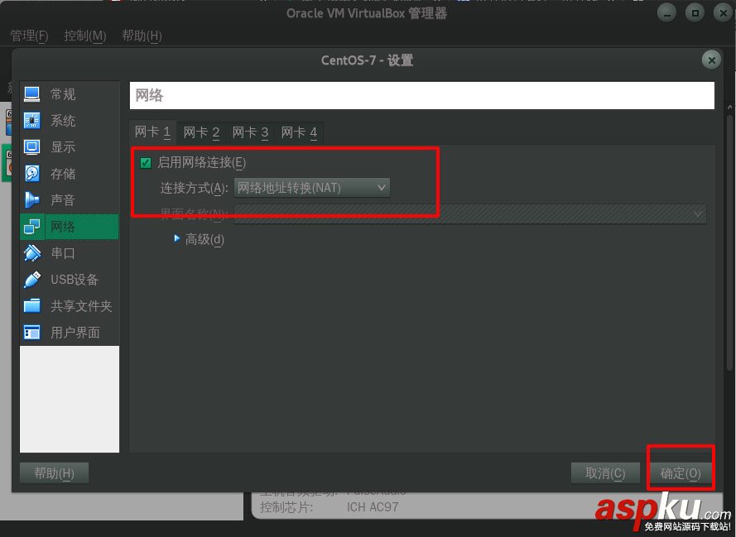Confirm settings with the 确定 button
Screen dimensions: 736x537
click(681, 472)
